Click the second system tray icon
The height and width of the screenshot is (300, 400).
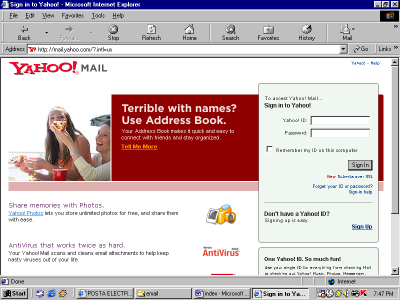click(x=330, y=293)
